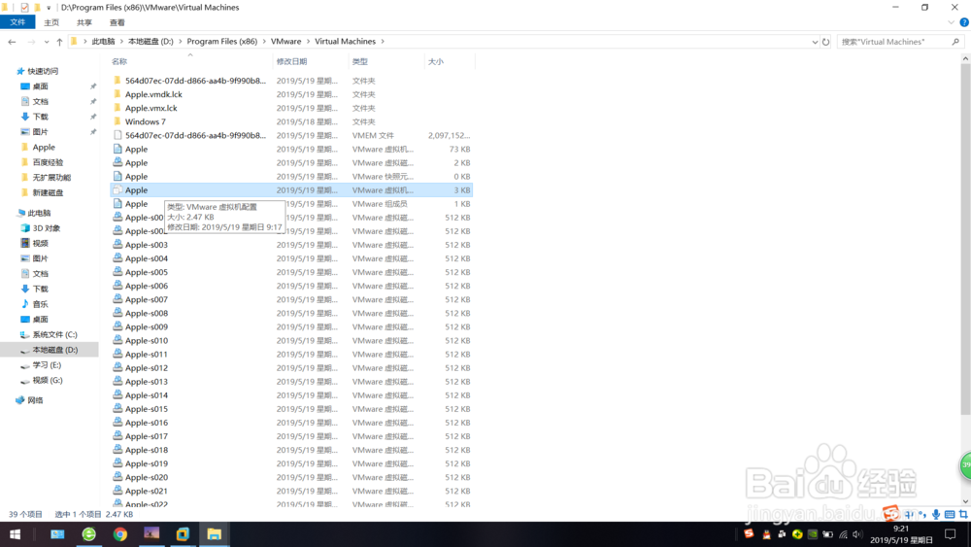
Task: Open the Windows Start button
Action: pyautogui.click(x=15, y=534)
